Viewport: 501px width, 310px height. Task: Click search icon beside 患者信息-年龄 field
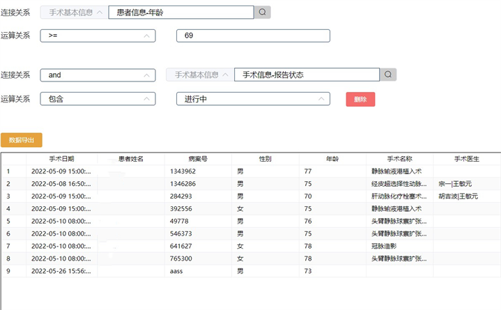[x=262, y=12]
